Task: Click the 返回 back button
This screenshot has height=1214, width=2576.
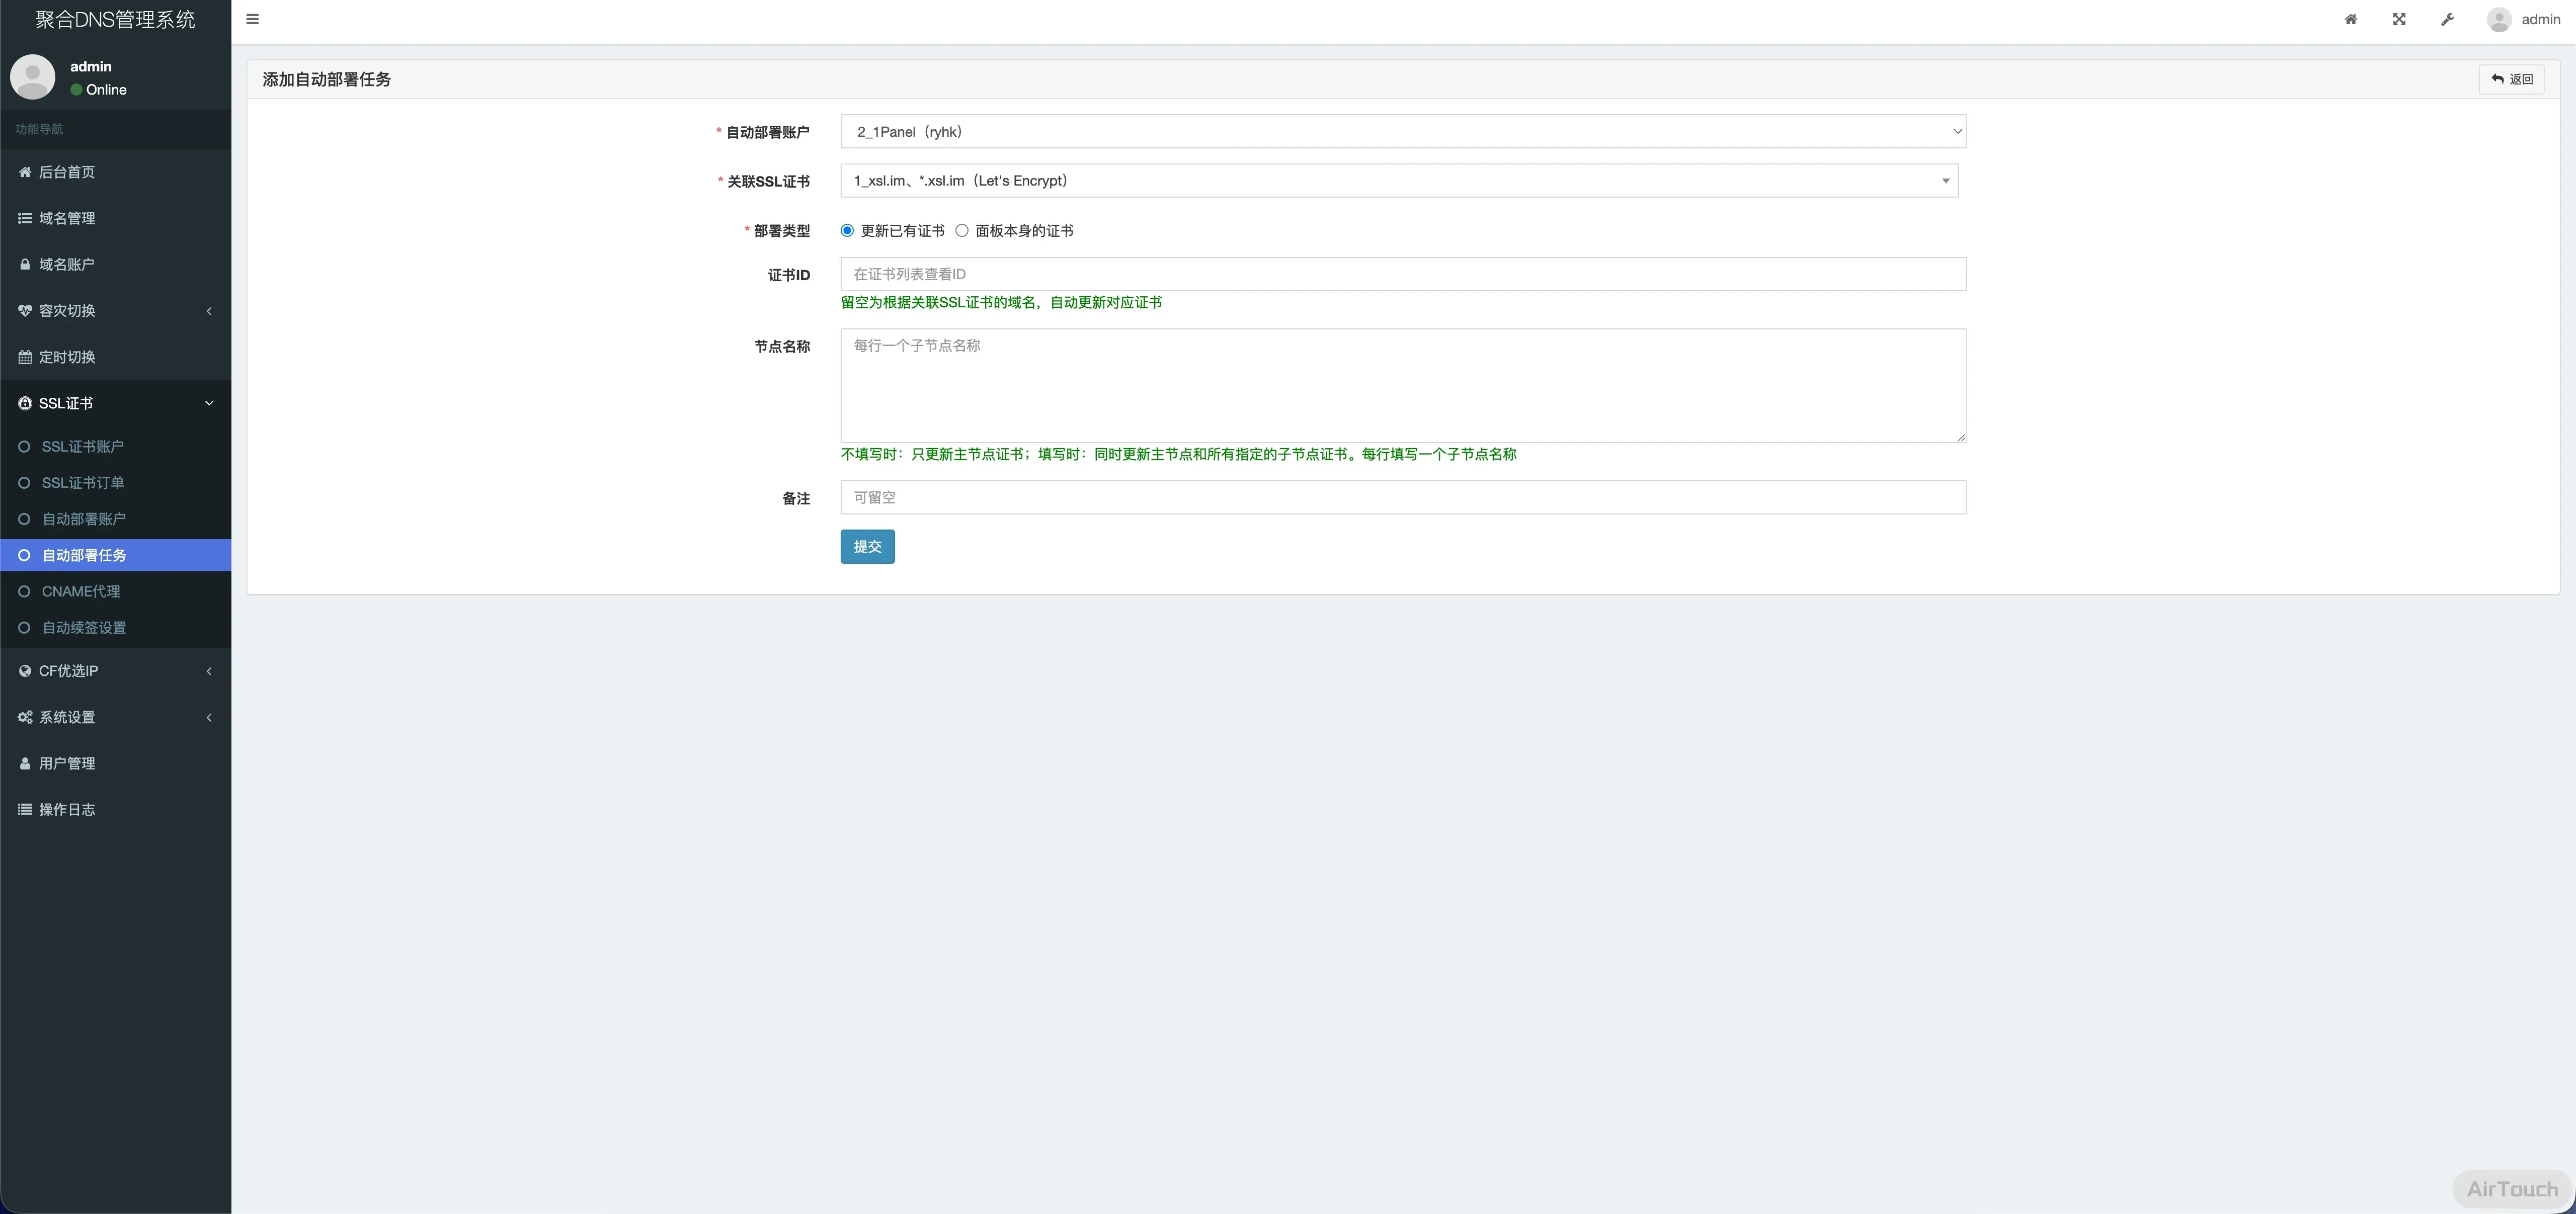Action: pyautogui.click(x=2511, y=79)
